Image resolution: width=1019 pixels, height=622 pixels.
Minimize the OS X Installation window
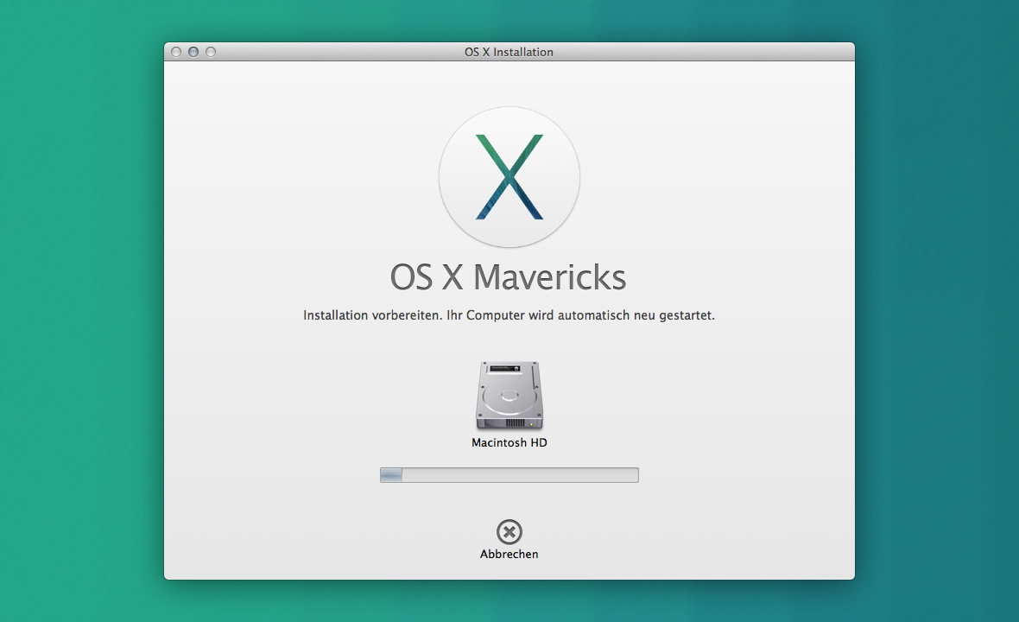(x=193, y=52)
